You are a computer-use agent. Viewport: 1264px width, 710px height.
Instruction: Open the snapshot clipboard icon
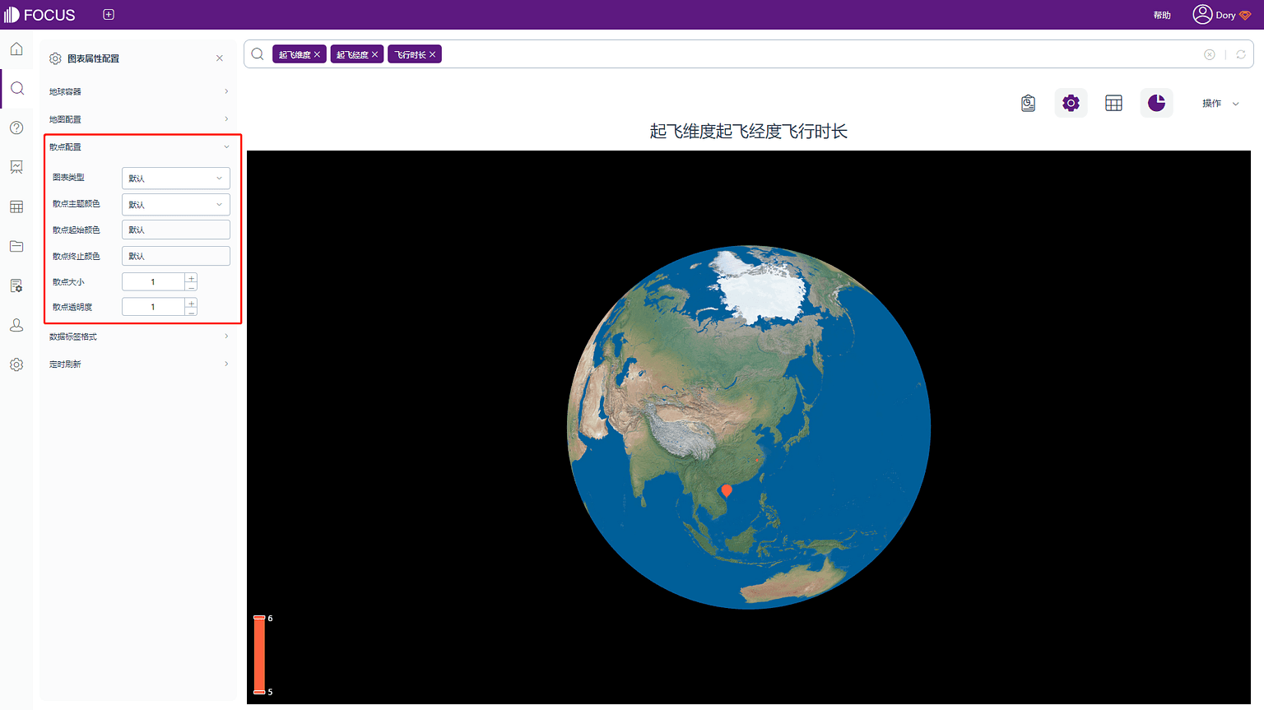1028,103
